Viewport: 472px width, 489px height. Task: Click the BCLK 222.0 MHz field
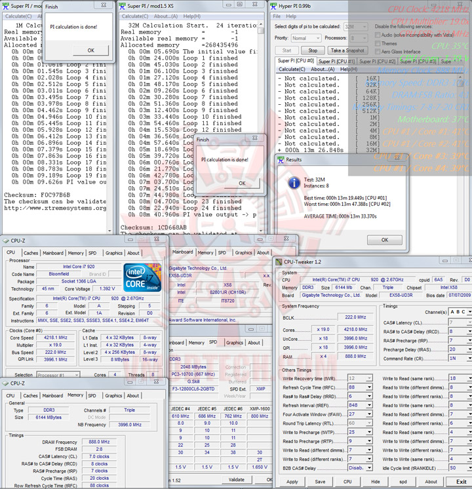point(355,317)
